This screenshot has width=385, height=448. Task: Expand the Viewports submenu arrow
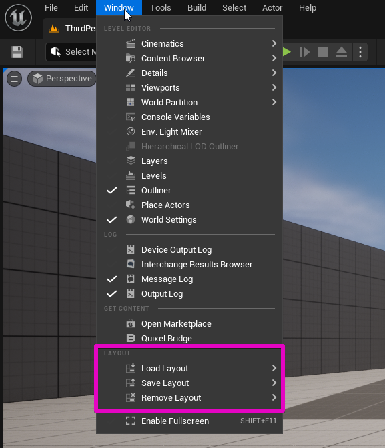tap(274, 87)
